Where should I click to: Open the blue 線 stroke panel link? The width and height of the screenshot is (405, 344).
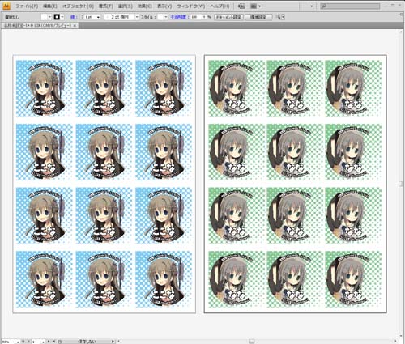73,17
